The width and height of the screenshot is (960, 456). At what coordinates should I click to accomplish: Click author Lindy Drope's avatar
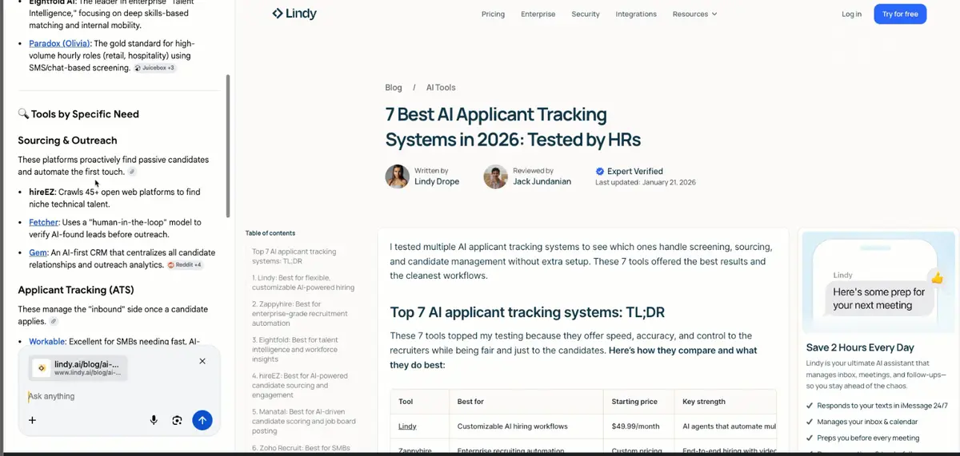click(398, 176)
